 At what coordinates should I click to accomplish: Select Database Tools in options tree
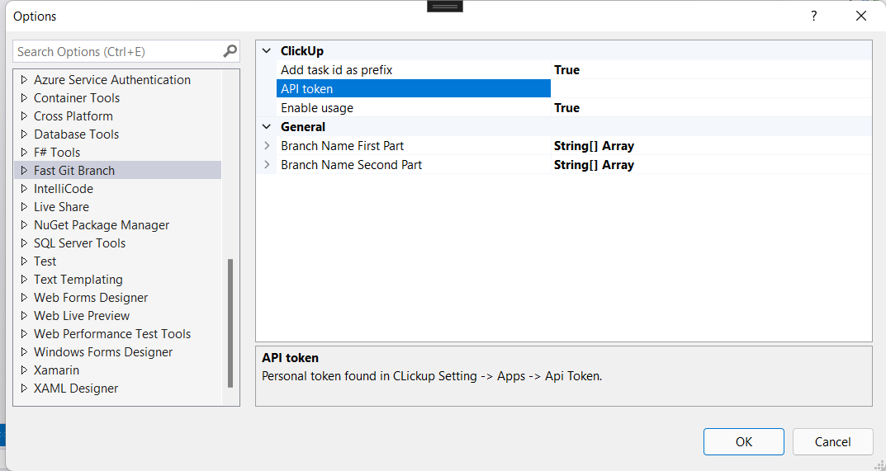76,134
